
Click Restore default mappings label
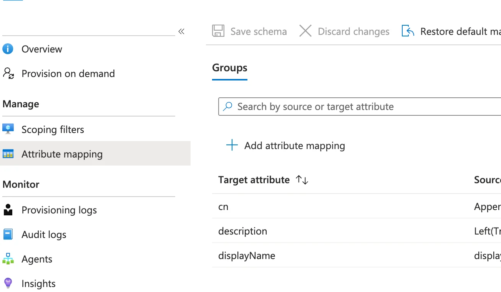(461, 31)
